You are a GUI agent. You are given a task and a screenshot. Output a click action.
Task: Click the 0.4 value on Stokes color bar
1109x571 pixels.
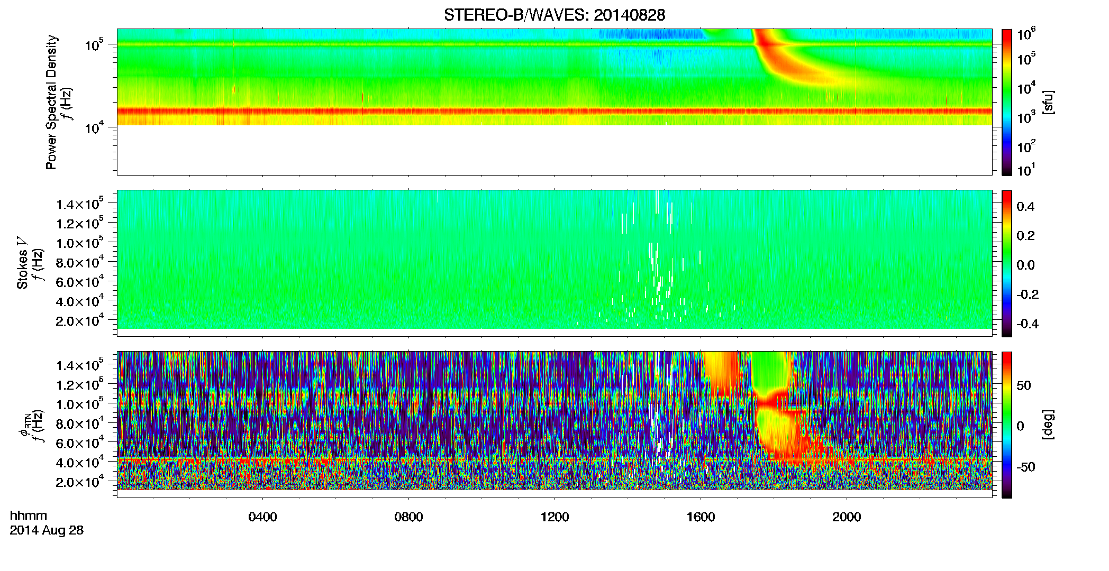(x=1025, y=207)
